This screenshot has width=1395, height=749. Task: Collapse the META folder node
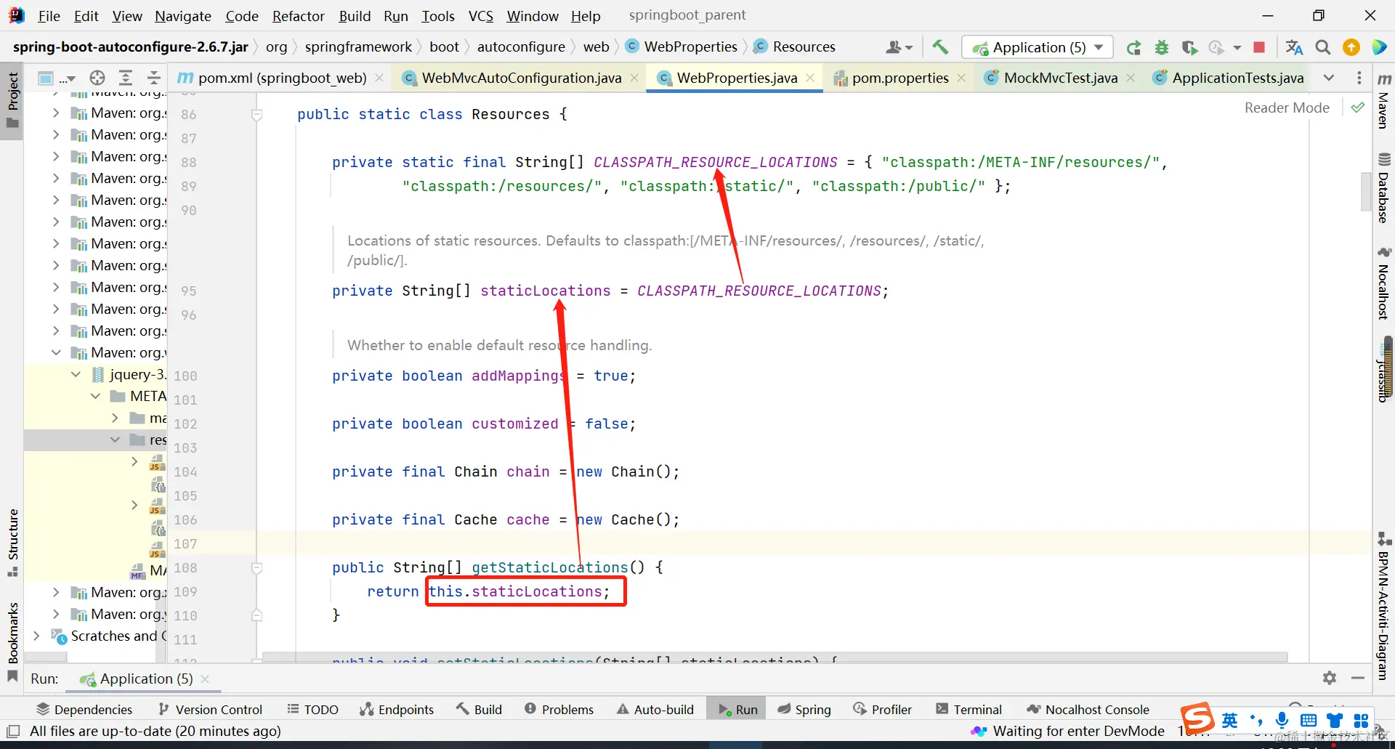(95, 397)
